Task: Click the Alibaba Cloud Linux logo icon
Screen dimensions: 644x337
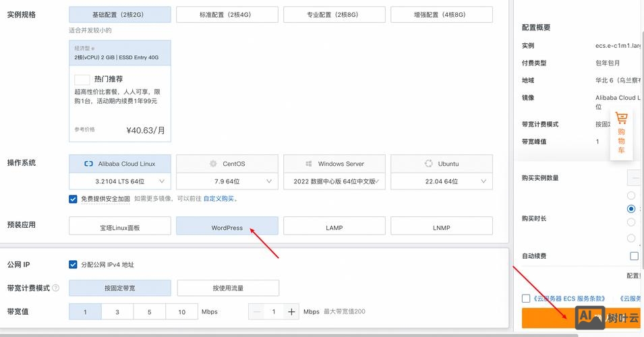Action: tap(88, 163)
